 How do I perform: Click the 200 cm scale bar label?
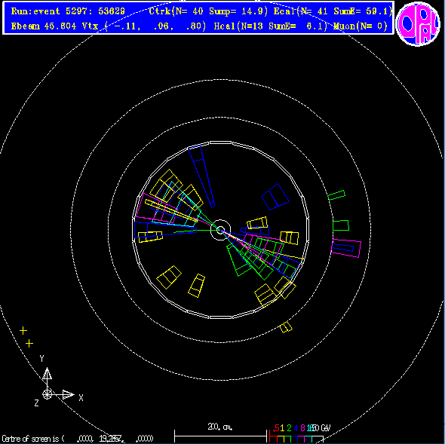(220, 427)
